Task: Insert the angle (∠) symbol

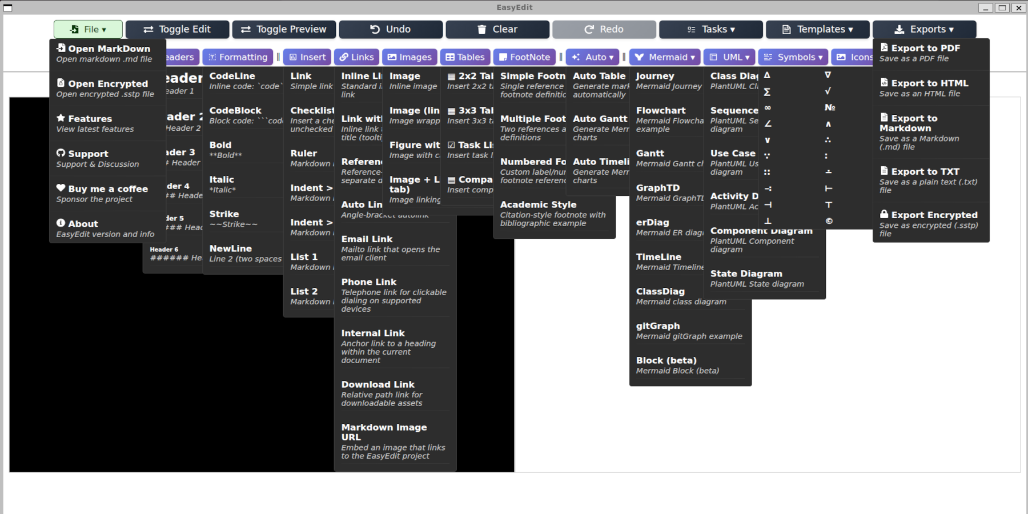Action: 767,123
